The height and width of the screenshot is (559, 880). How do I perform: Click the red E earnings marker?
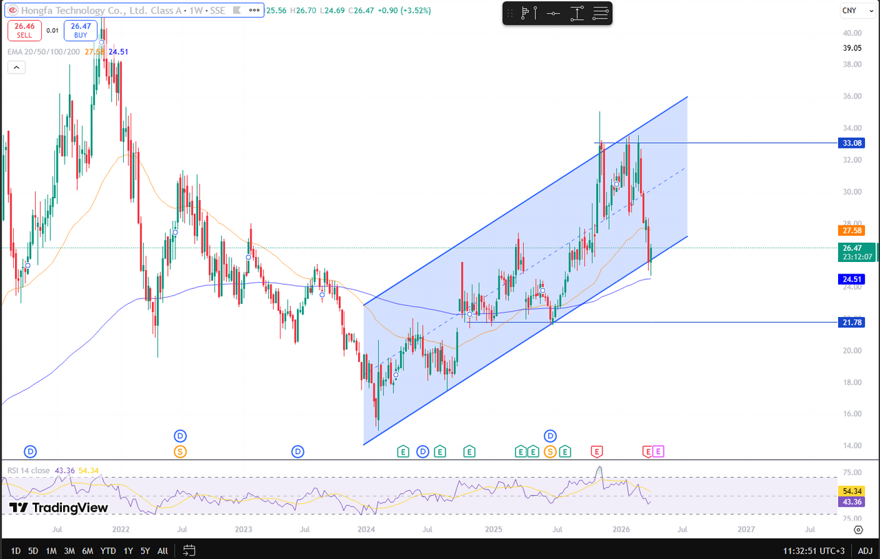[597, 451]
